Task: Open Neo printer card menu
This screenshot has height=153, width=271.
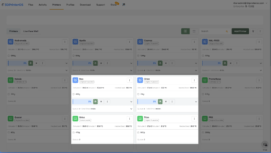Action: coord(129,80)
